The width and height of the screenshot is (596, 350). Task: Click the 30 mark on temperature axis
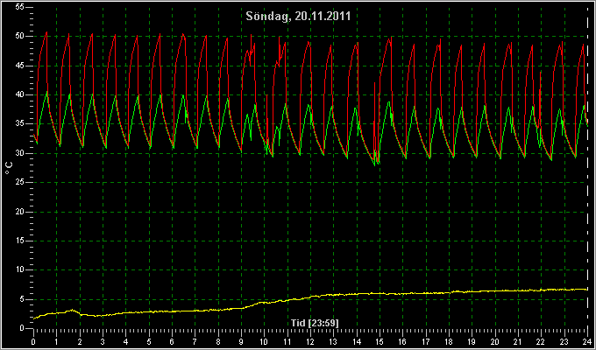click(x=20, y=153)
